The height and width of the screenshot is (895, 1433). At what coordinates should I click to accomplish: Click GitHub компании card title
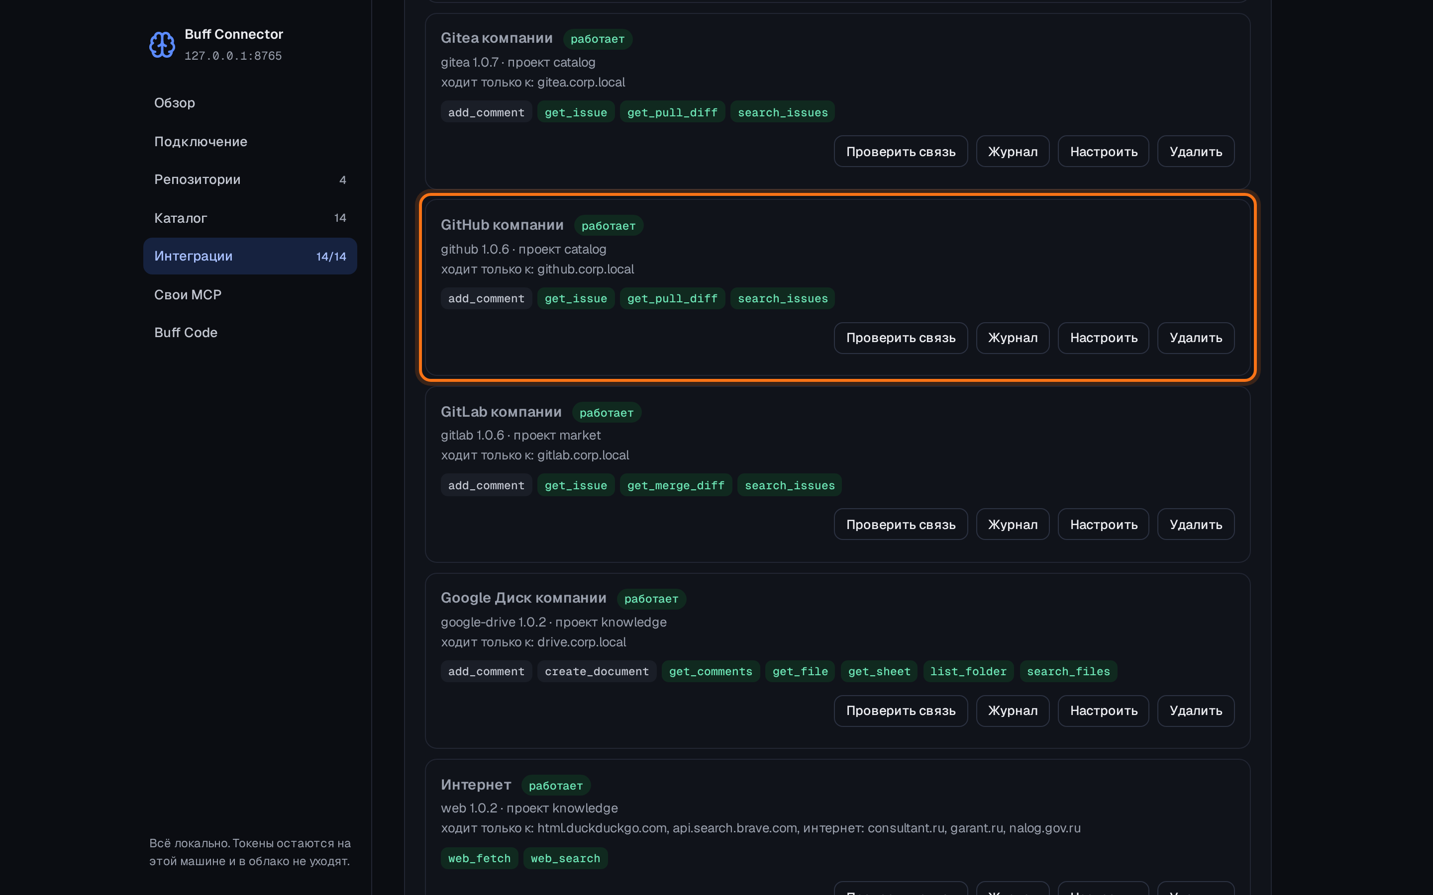coord(502,225)
